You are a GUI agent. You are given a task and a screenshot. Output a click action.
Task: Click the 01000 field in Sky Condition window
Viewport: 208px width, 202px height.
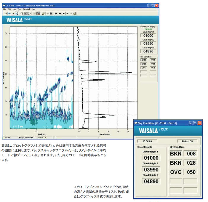[x=151, y=158]
